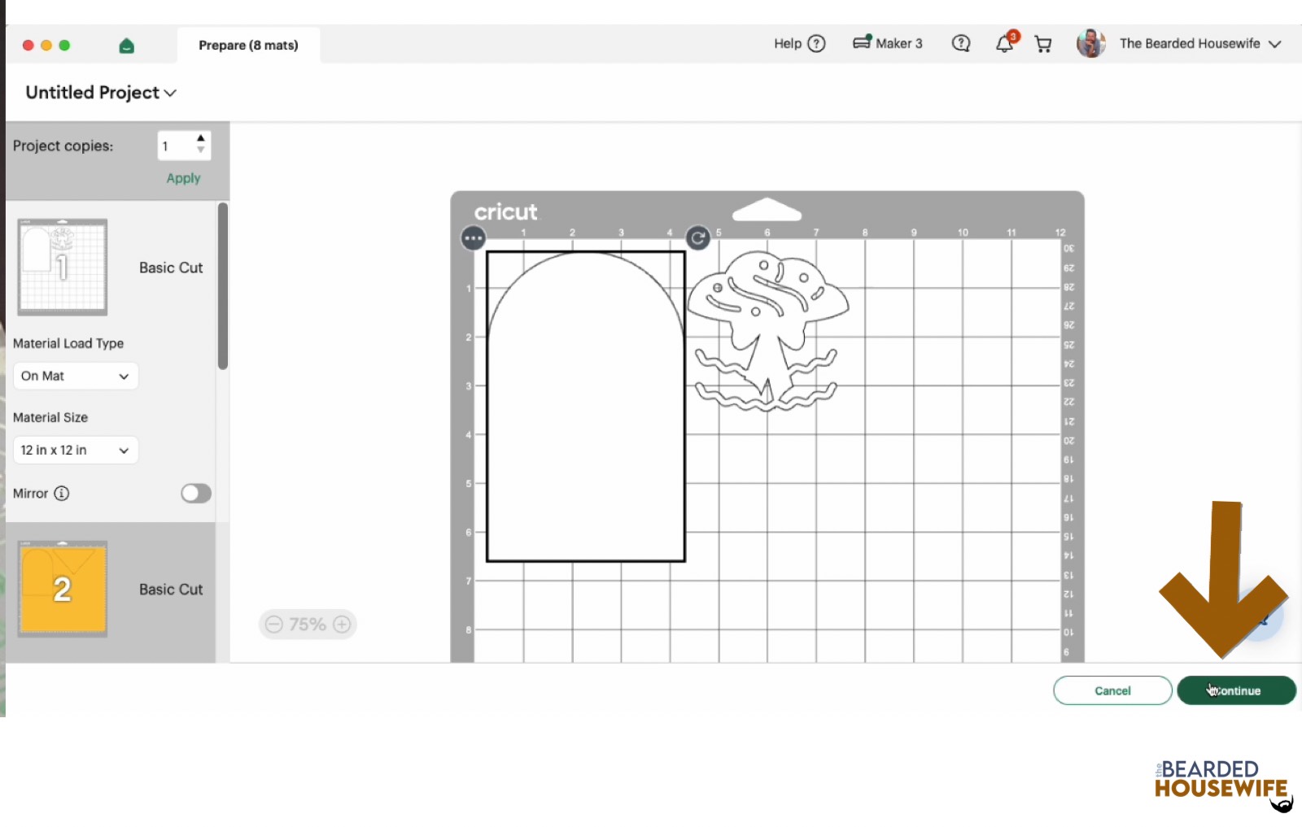
Task: Increase project copies with up arrow
Action: coord(200,138)
